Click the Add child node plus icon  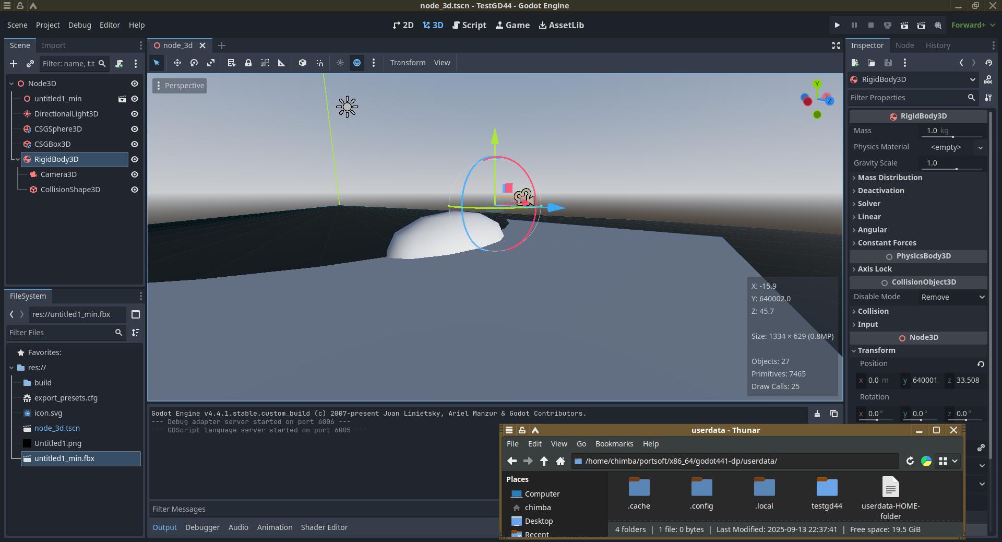(x=14, y=64)
